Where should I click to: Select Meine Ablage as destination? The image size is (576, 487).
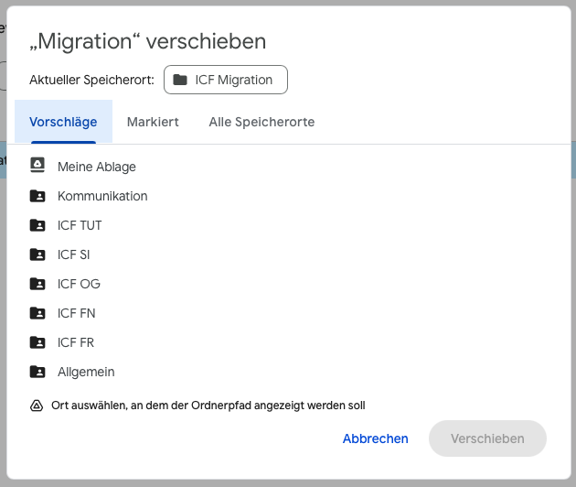(97, 167)
